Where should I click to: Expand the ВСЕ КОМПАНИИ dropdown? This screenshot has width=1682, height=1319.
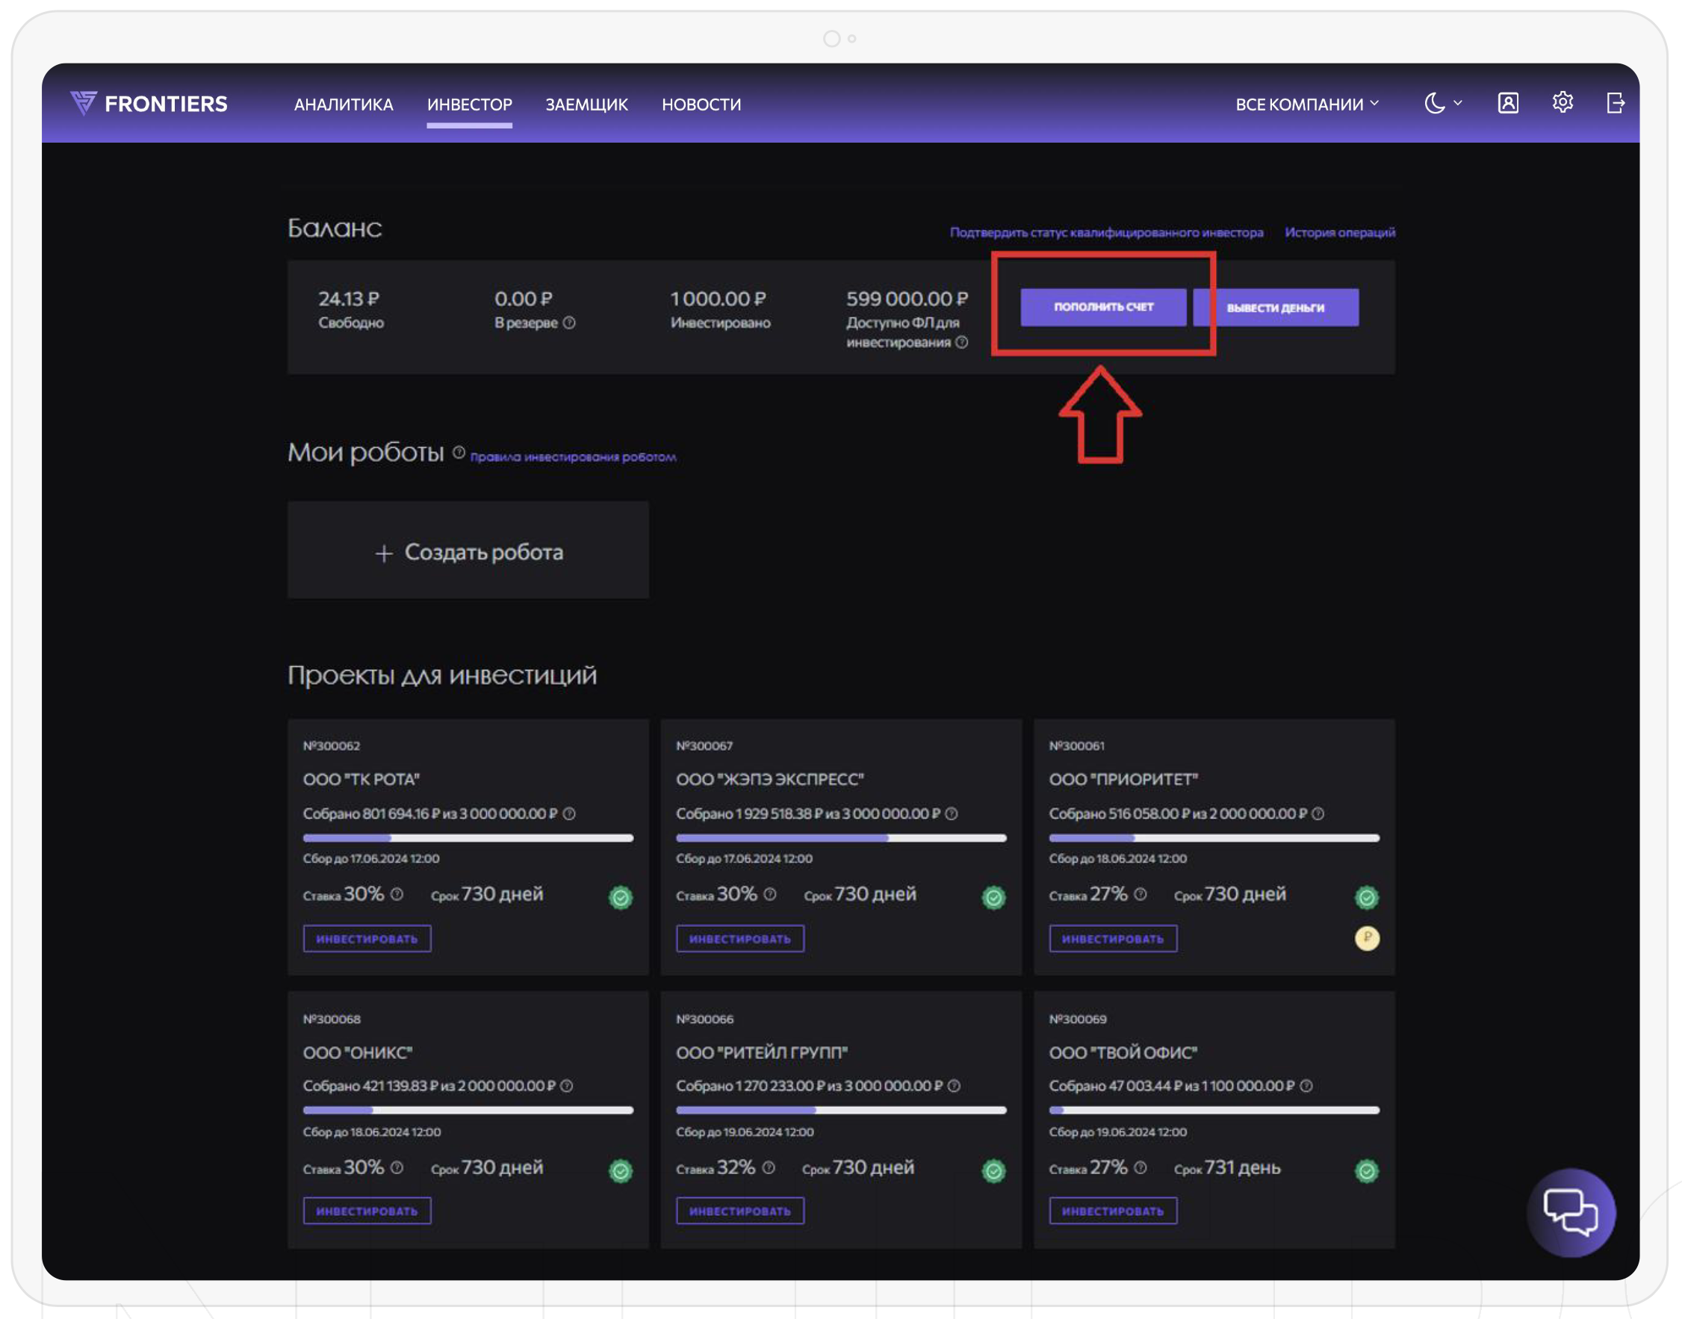pyautogui.click(x=1306, y=105)
